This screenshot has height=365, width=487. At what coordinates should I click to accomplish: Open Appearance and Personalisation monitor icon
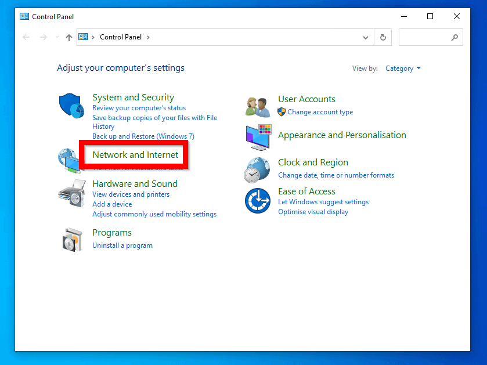pyautogui.click(x=258, y=137)
